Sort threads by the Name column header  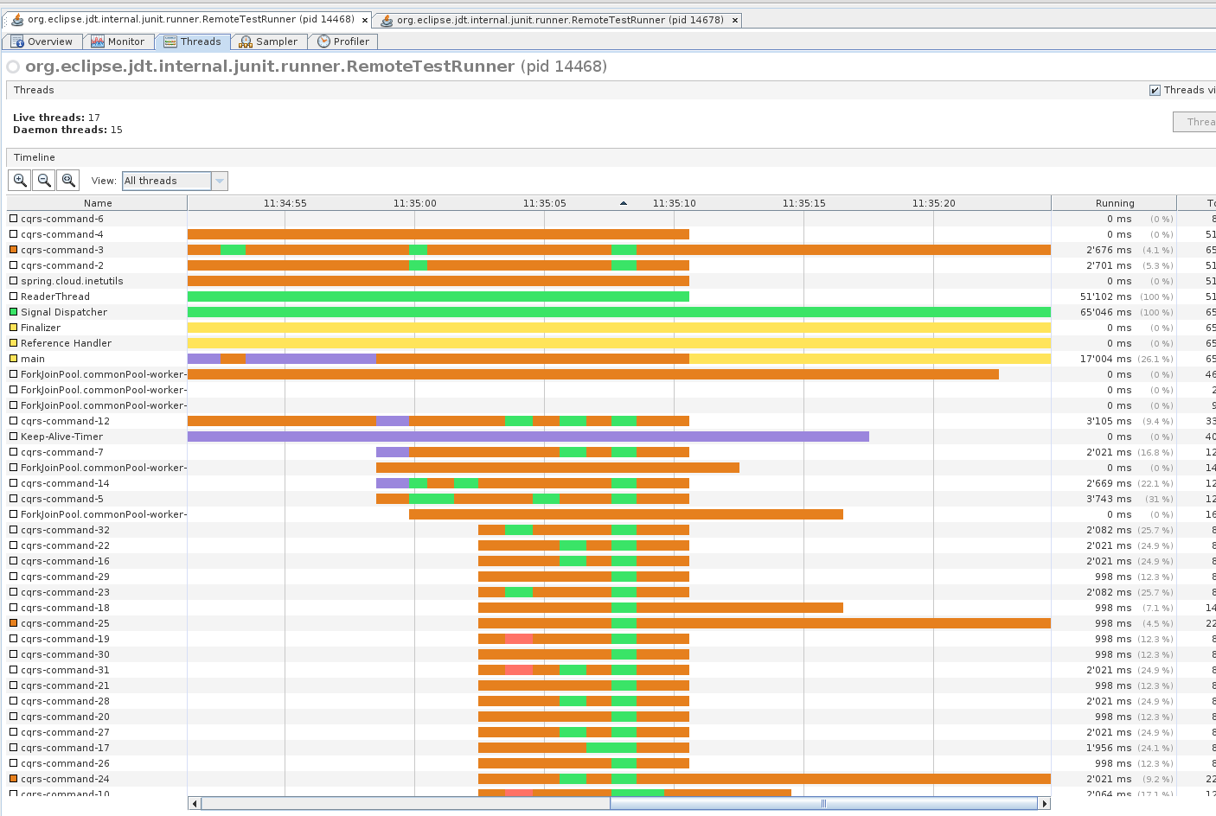pyautogui.click(x=98, y=202)
